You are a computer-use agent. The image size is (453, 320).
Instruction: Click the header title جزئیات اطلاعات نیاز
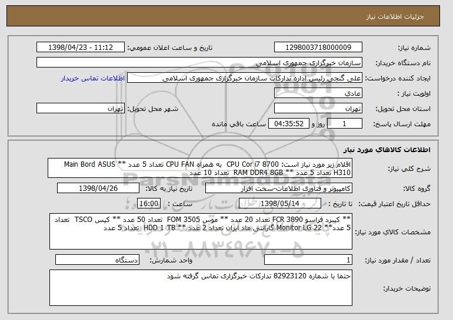[395, 16]
